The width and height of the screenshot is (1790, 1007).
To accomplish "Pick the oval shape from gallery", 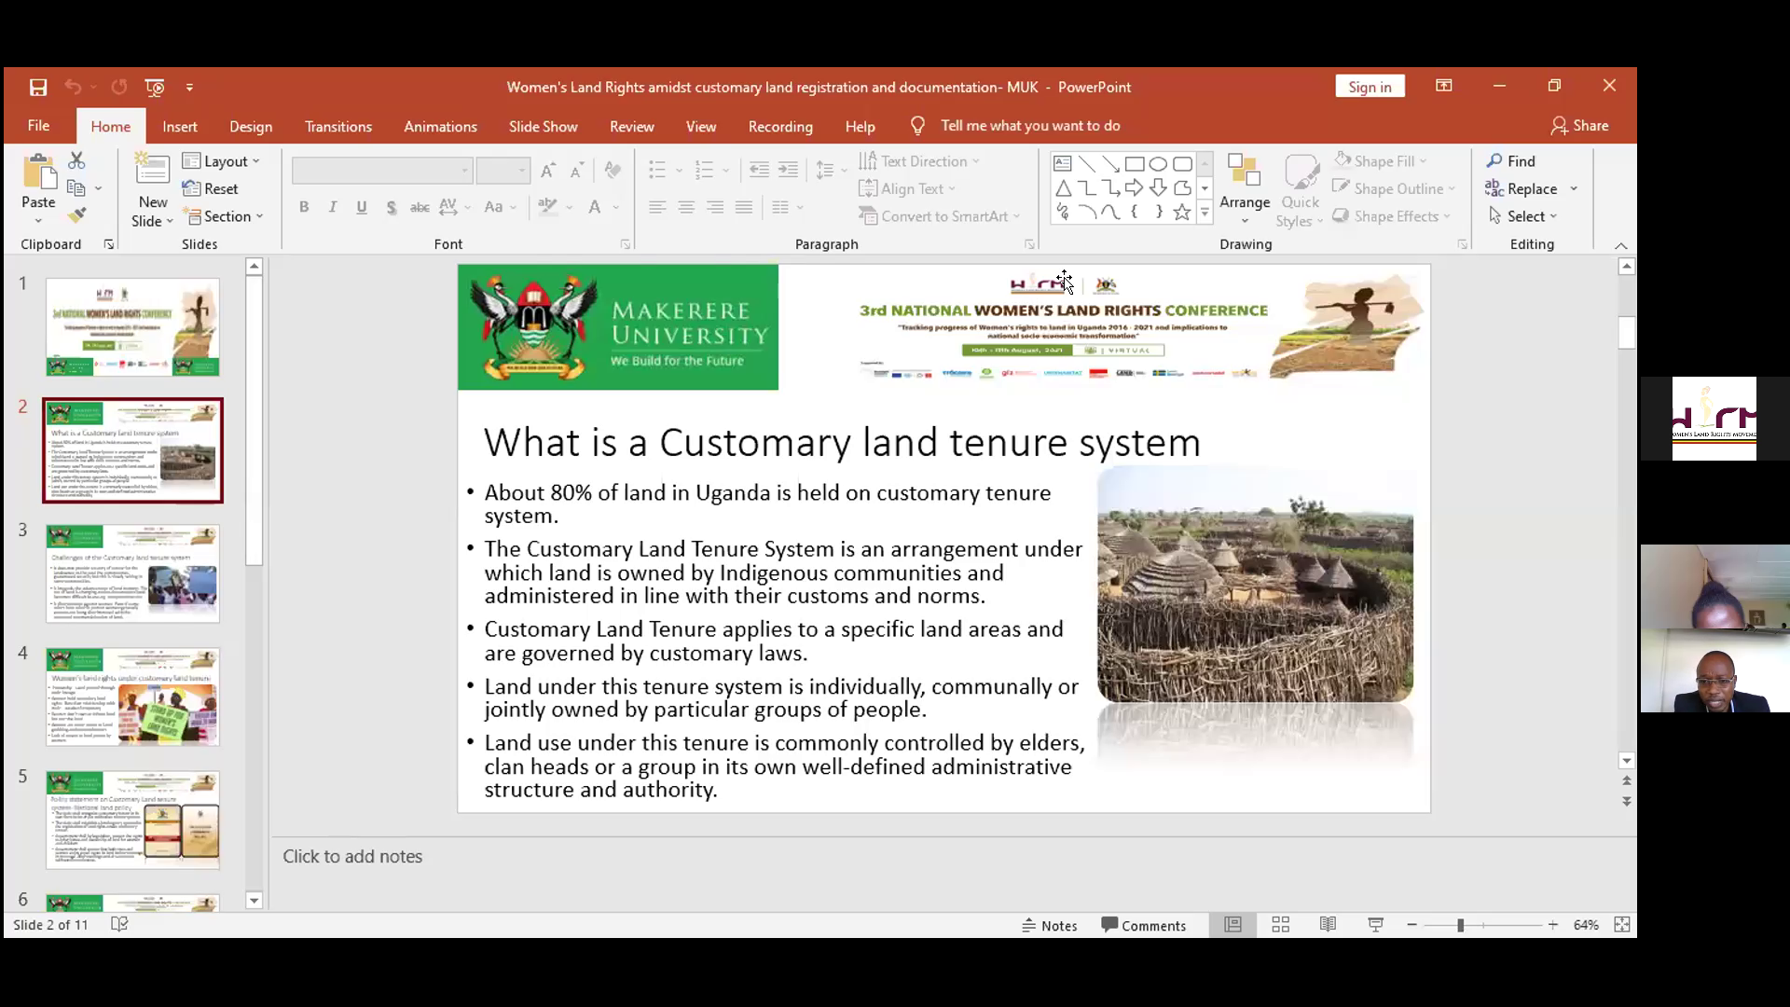I will coord(1158,164).
